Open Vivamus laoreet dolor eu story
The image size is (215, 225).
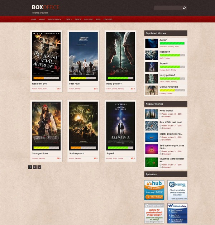click(172, 160)
